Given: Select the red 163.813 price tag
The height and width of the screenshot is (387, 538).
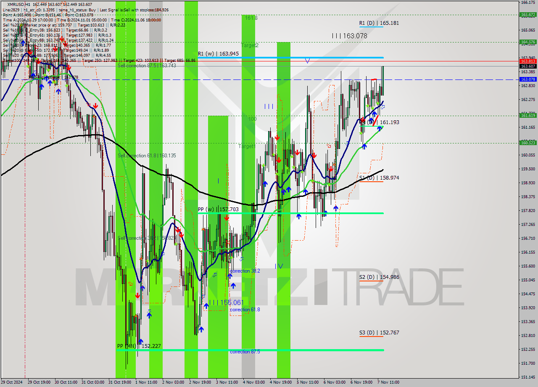Looking at the screenshot, I should coord(528,61).
